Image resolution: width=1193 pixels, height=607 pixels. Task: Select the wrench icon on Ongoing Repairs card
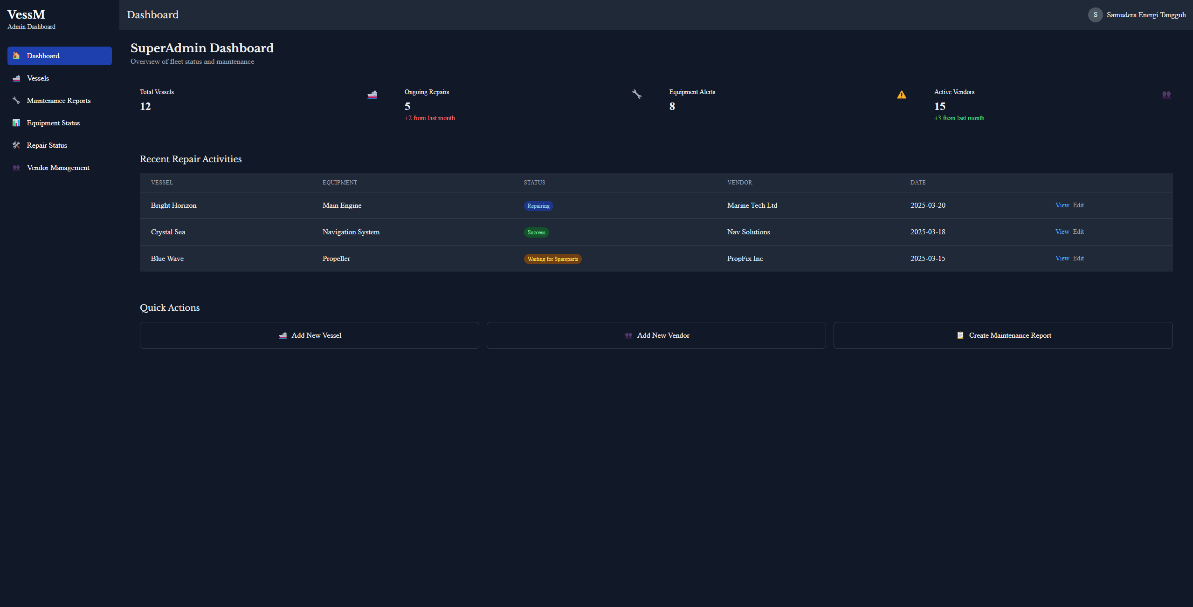pos(636,94)
